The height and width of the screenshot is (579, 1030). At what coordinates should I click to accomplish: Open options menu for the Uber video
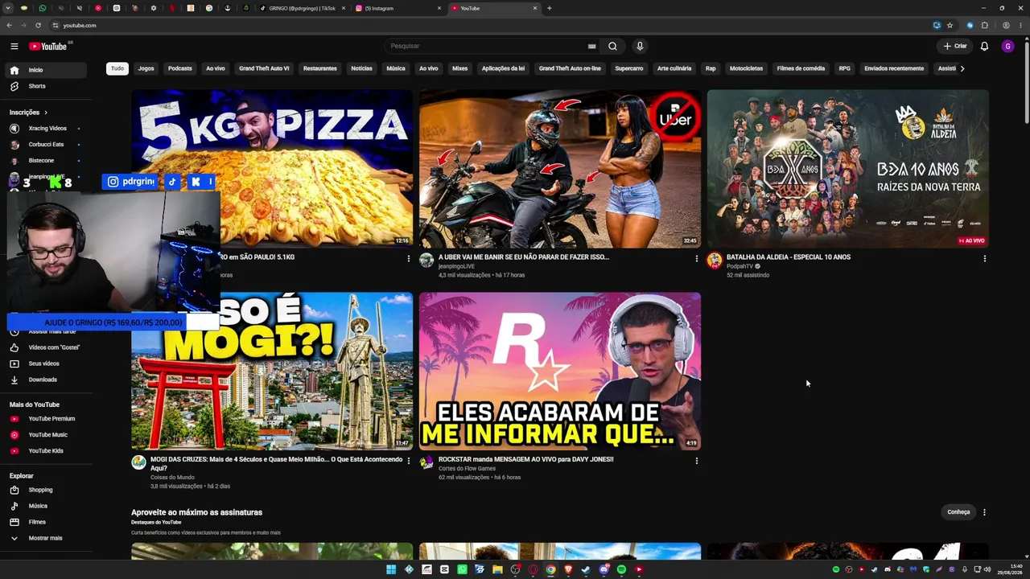(696, 259)
